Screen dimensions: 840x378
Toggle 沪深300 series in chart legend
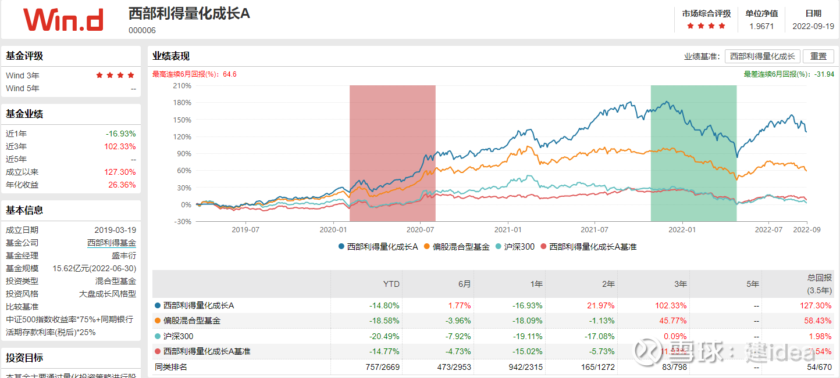[515, 247]
